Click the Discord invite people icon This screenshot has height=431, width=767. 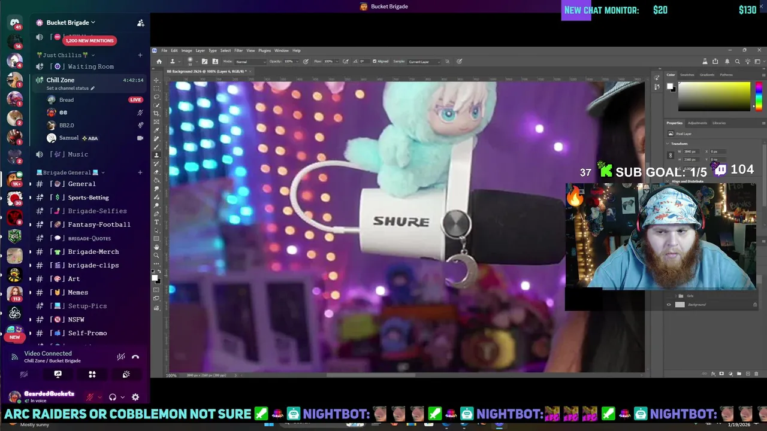141,23
